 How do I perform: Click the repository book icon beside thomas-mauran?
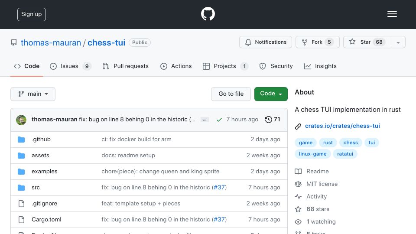[14, 42]
